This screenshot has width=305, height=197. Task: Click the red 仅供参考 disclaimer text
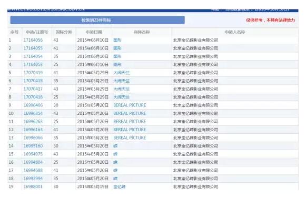271,20
